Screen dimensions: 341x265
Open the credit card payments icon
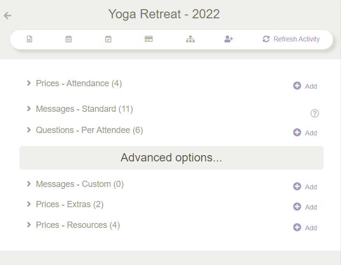(x=149, y=39)
